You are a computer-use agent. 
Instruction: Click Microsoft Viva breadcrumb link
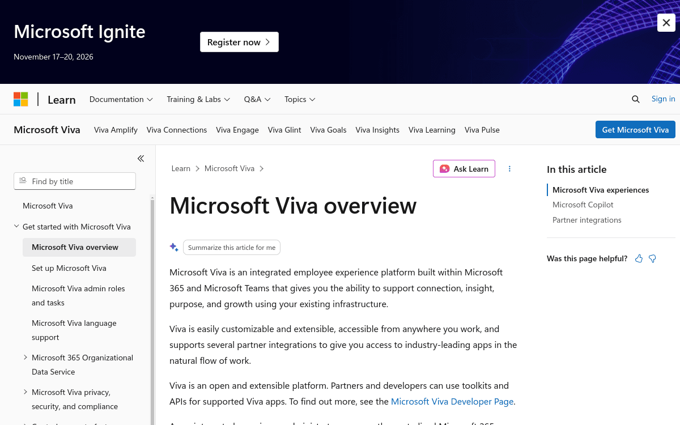[229, 168]
